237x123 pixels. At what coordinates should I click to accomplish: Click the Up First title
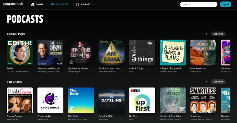(133, 116)
